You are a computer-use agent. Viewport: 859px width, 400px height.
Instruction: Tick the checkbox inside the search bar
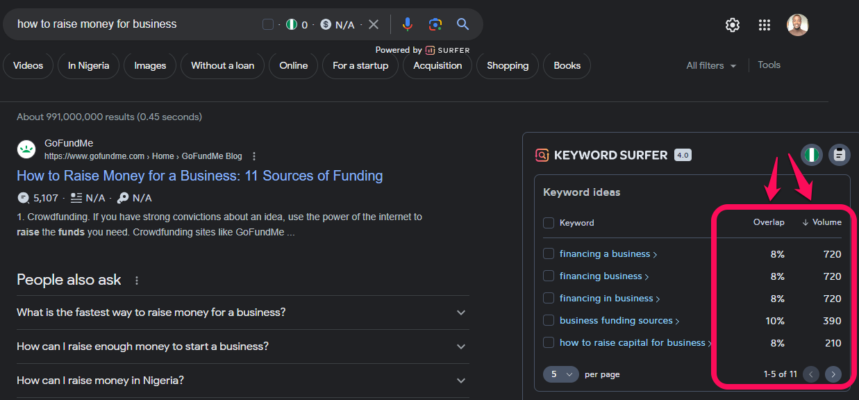[268, 24]
